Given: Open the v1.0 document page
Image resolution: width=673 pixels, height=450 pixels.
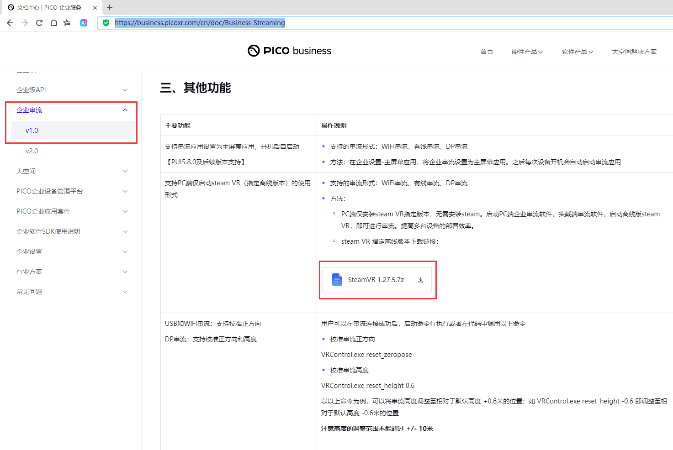Looking at the screenshot, I should point(72,131).
